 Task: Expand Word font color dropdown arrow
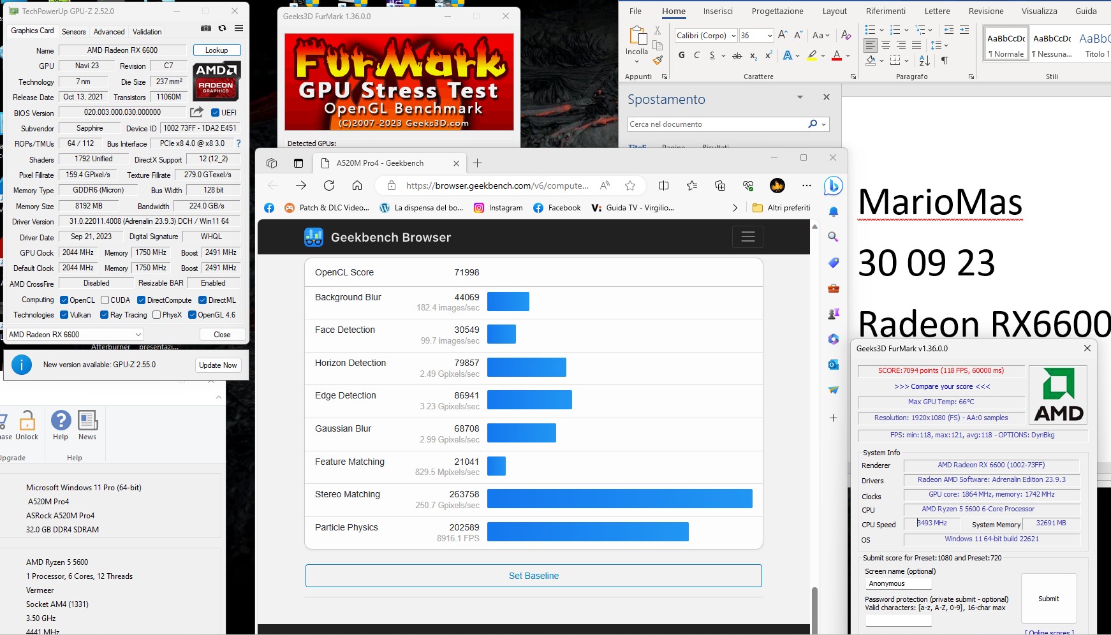848,56
